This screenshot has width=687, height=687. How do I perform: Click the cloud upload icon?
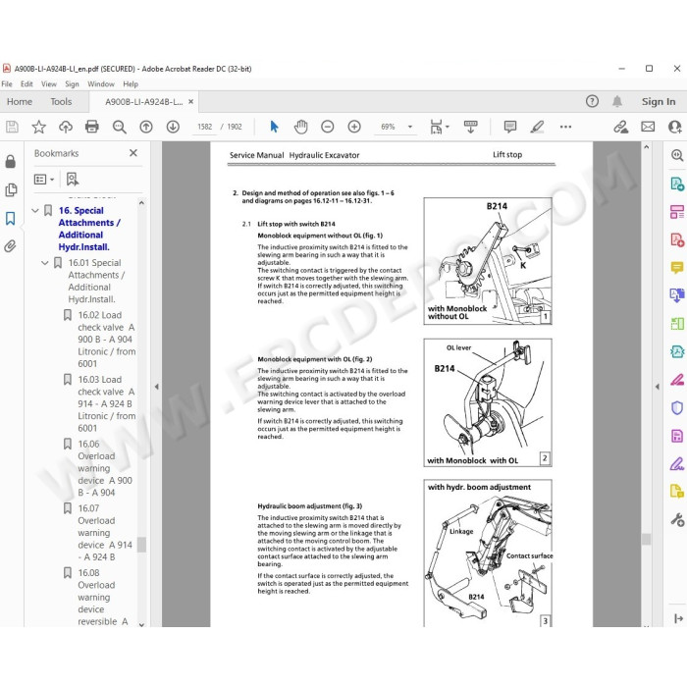point(66,127)
